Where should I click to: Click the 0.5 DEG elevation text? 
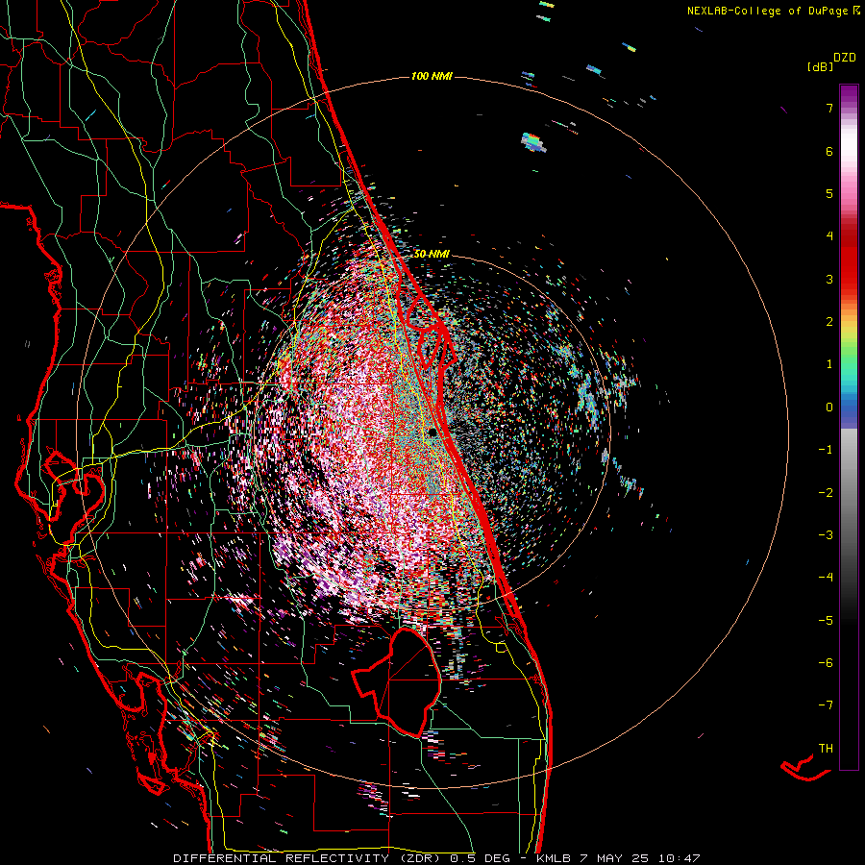[x=482, y=858]
